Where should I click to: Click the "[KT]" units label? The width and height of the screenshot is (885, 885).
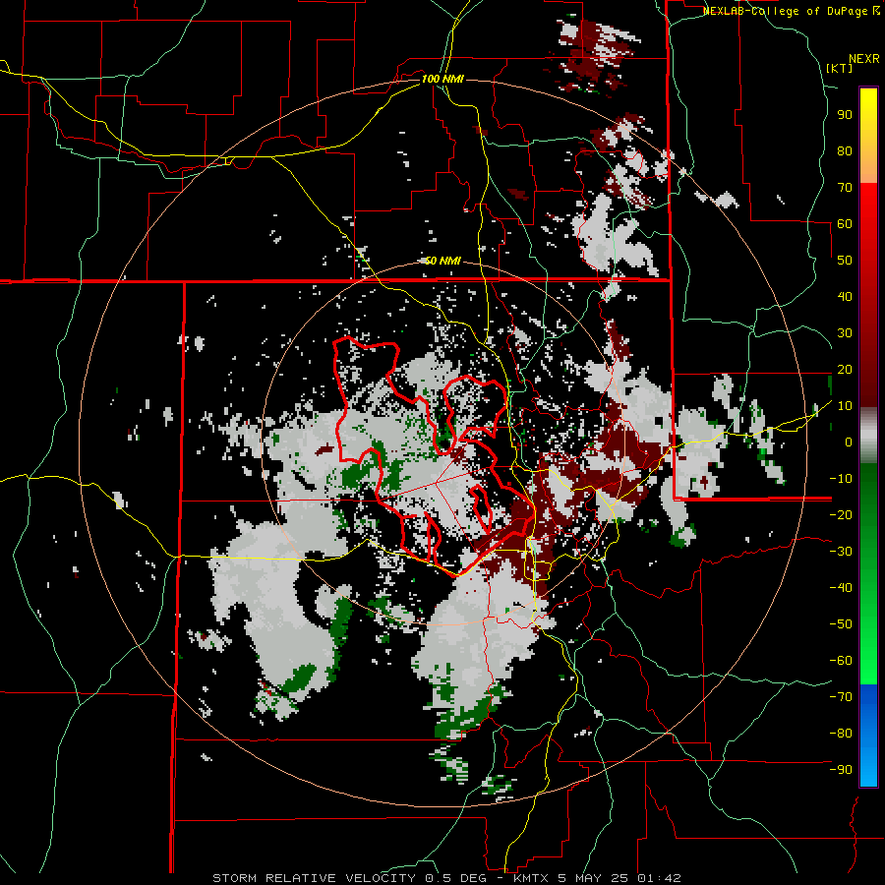840,68
